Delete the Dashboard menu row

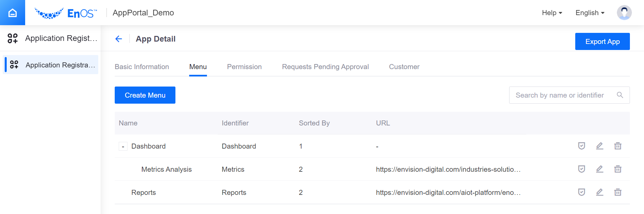point(618,146)
